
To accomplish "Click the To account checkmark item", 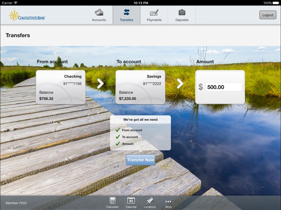I will 127,137.
